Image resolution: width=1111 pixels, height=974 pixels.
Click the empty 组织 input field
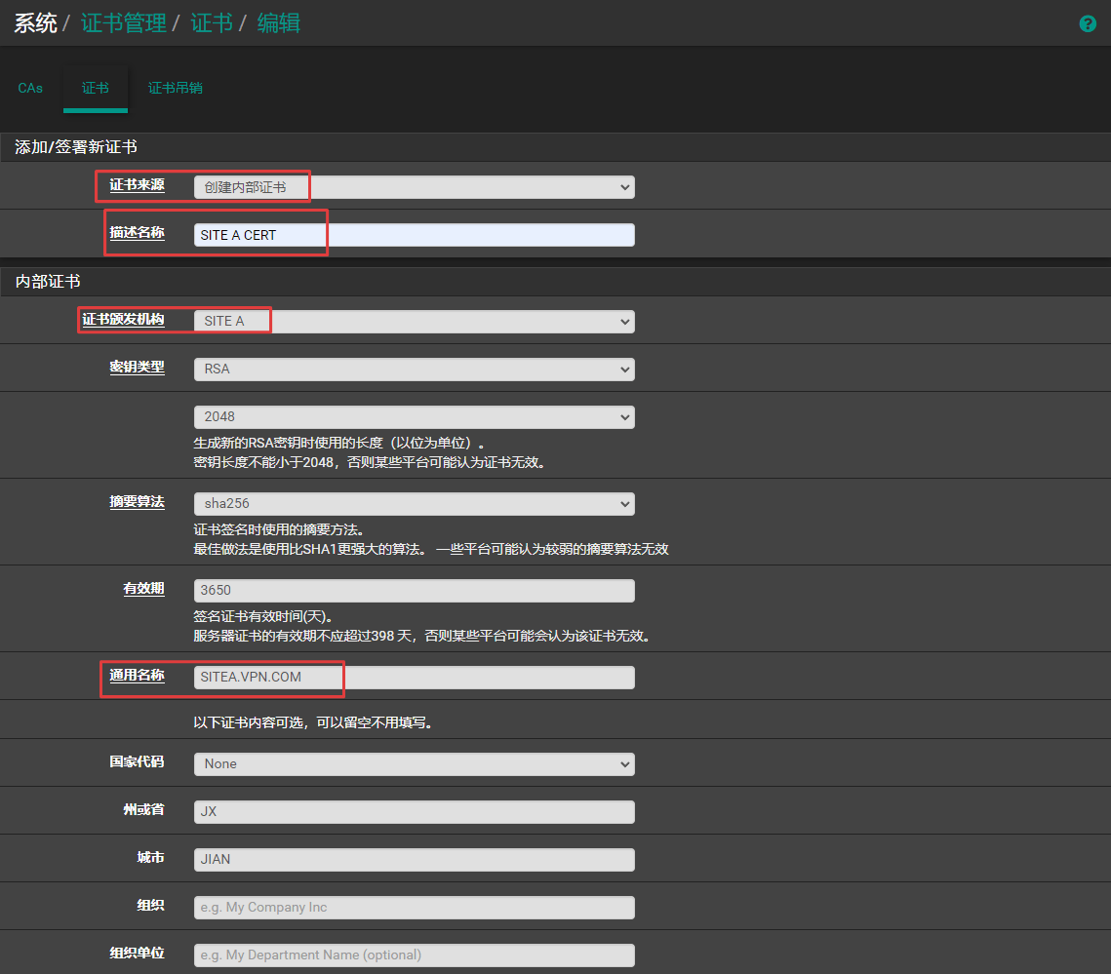414,907
